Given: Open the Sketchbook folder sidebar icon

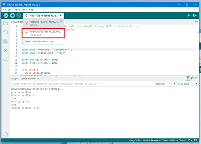Looking at the screenshot, I should [x=6, y=23].
